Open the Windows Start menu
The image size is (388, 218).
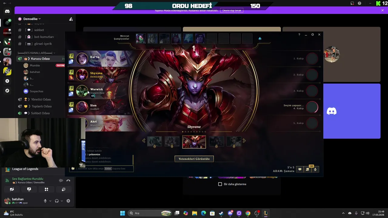pyautogui.click(x=122, y=213)
